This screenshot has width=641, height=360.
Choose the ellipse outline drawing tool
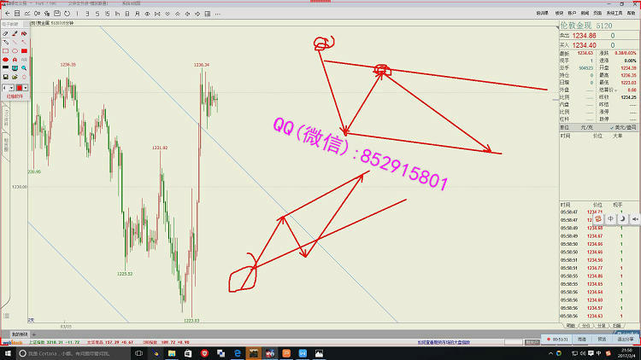(15, 50)
